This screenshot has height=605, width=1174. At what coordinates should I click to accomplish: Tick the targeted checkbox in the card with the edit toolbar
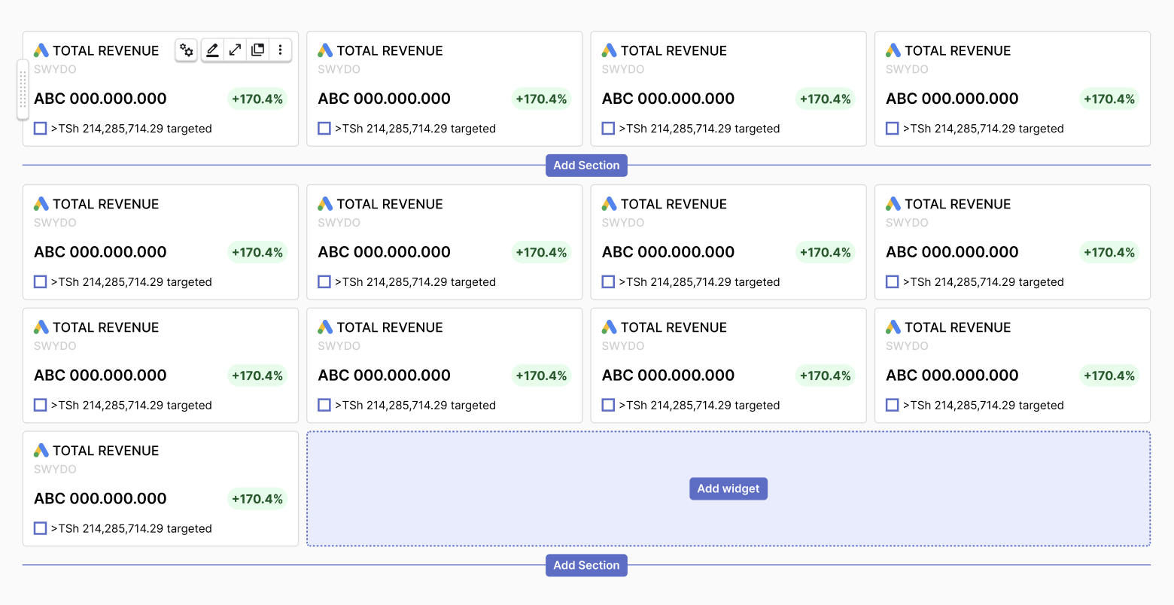41,129
